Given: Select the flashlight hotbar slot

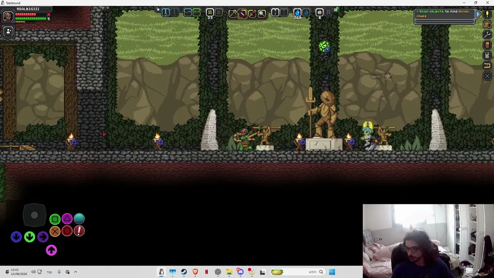Looking at the screenshot, I should (x=275, y=12).
